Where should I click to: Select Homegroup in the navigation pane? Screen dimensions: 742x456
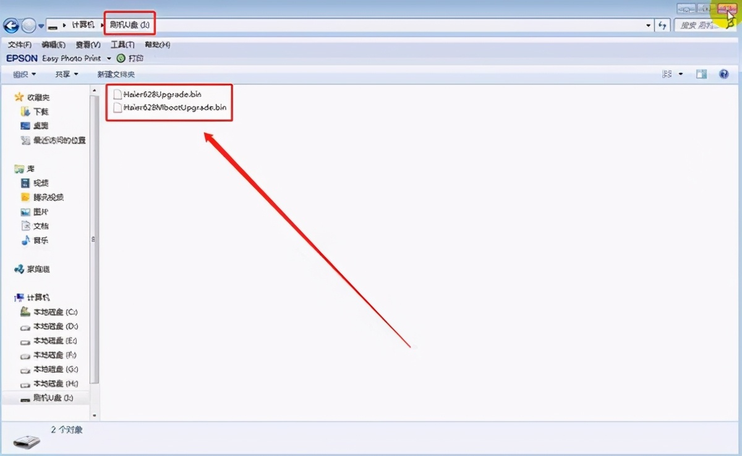[32, 269]
